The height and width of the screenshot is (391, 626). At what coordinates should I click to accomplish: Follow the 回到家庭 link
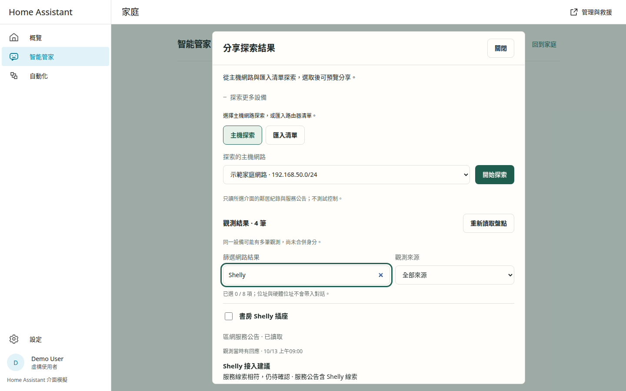(x=544, y=44)
